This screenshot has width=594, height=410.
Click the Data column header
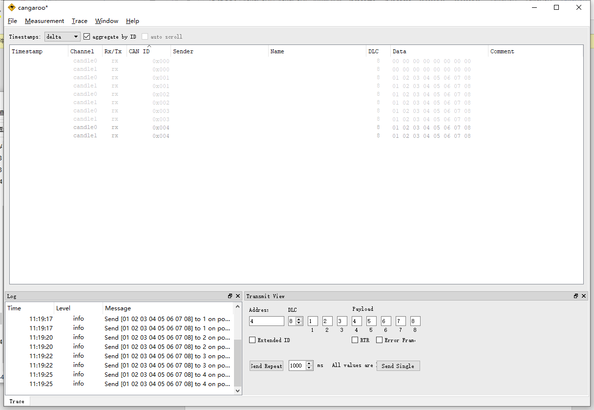click(x=440, y=51)
